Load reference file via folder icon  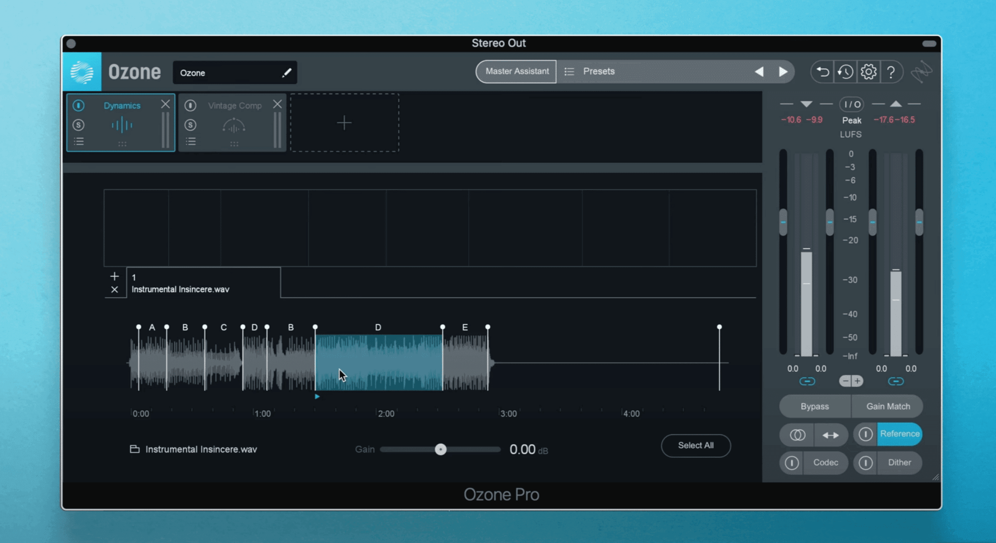[134, 449]
